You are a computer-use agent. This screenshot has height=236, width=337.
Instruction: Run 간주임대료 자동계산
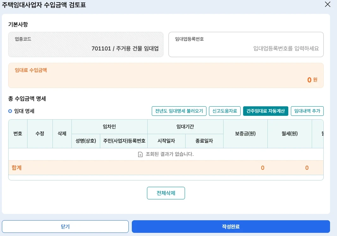pos(266,111)
